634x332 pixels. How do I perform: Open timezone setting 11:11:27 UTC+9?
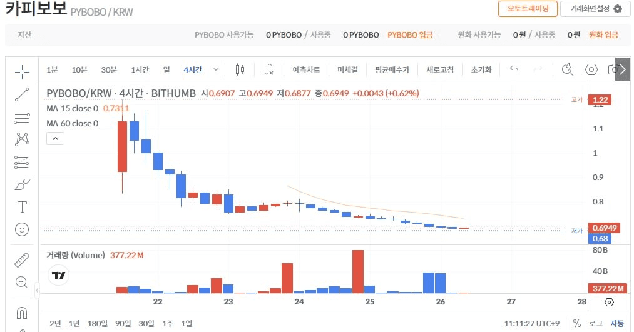tap(532, 323)
